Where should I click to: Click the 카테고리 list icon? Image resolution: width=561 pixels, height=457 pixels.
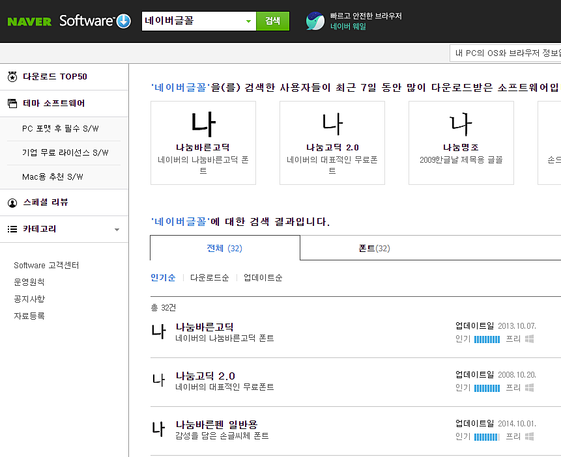[x=12, y=229]
